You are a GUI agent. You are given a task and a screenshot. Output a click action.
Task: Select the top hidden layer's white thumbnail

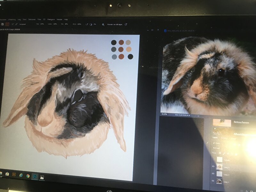pos(220,159)
